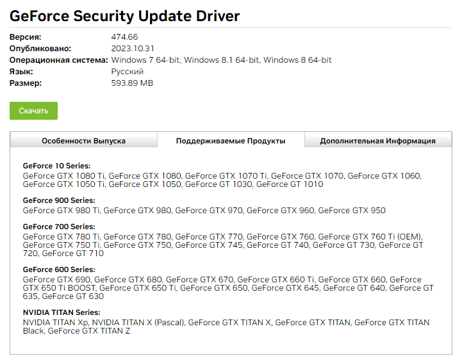This screenshot has width=462, height=363.
Task: Click GeForce GTX 980 Ti entry
Action: pos(61,211)
